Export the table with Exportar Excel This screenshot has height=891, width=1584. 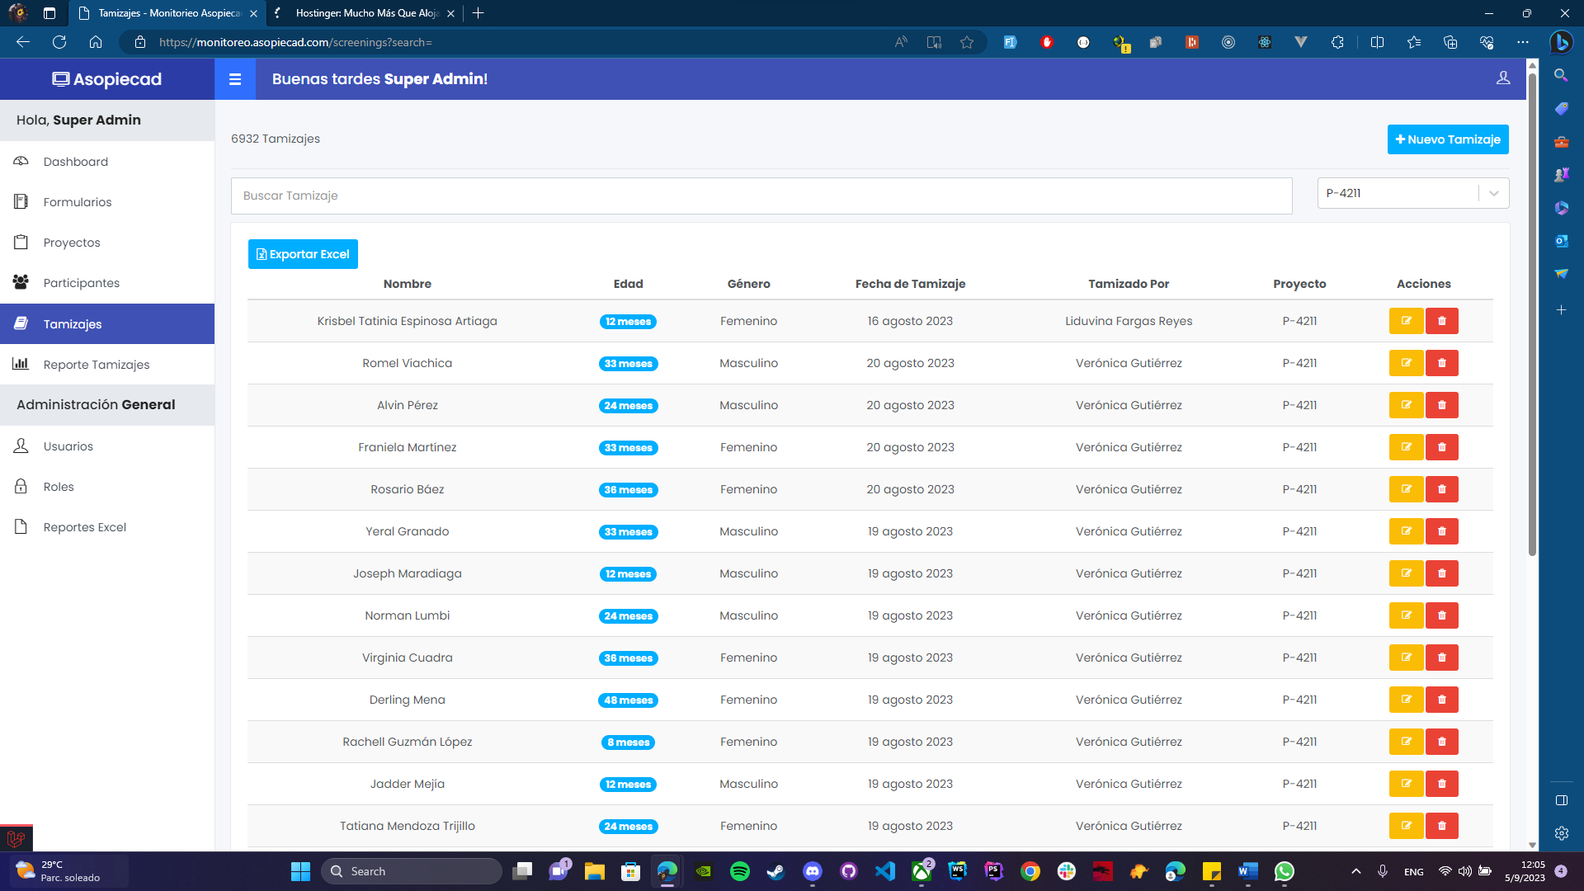tap(303, 254)
